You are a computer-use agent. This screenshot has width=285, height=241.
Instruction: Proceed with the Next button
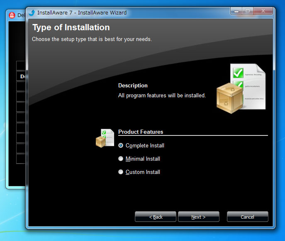199,217
